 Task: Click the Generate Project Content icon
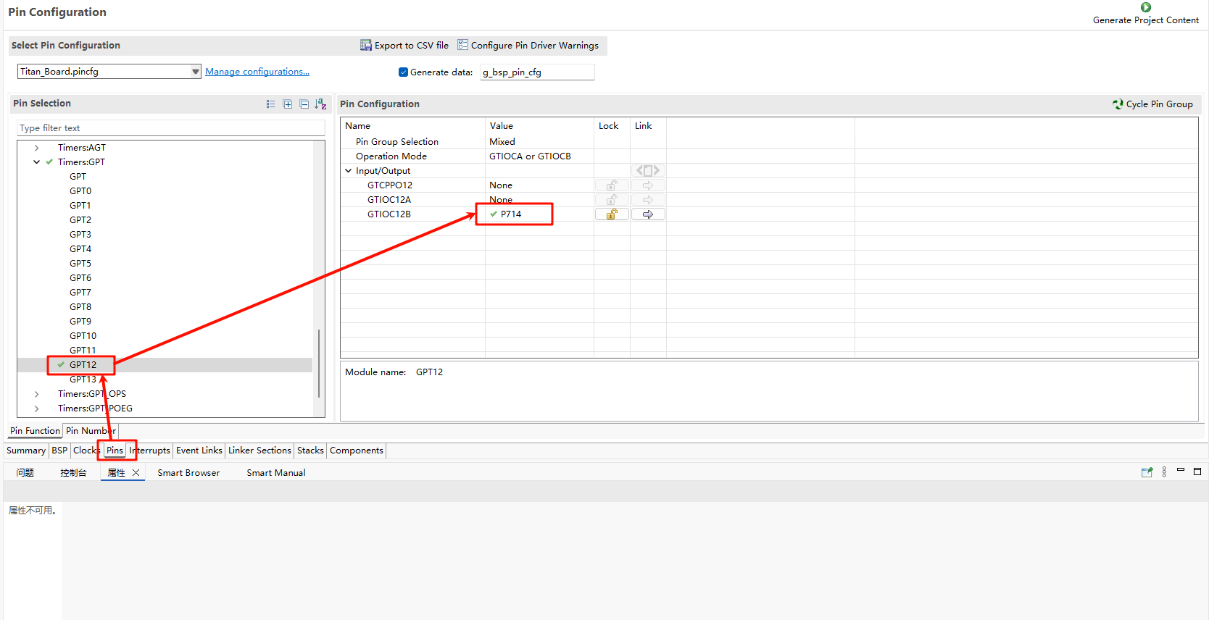tap(1145, 7)
